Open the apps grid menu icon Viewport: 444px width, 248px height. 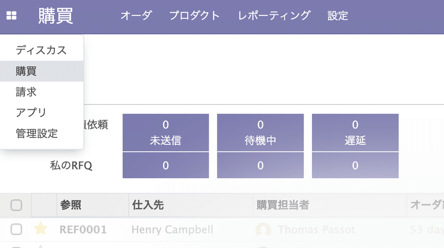point(11,15)
